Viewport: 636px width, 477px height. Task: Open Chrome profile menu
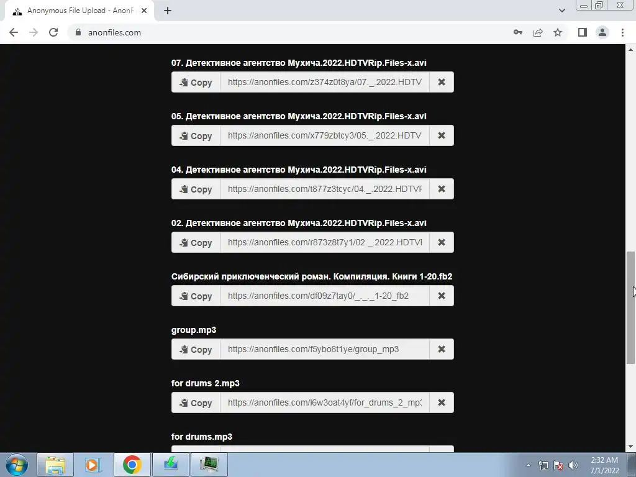point(602,32)
